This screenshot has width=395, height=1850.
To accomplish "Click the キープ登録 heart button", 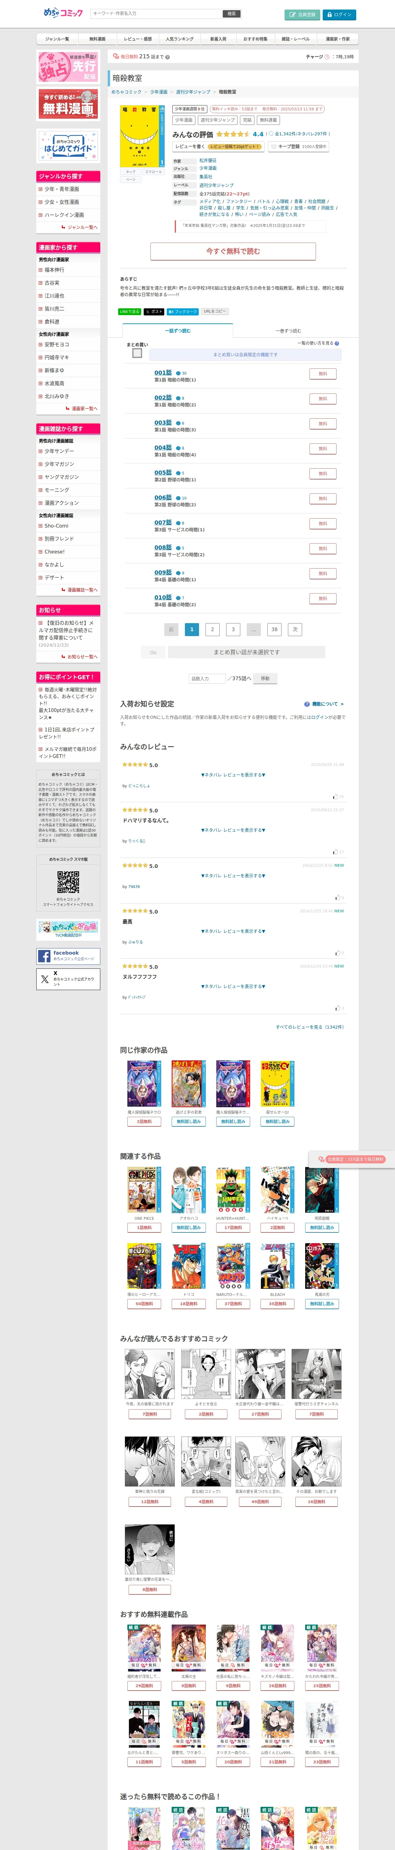I will pyautogui.click(x=298, y=146).
